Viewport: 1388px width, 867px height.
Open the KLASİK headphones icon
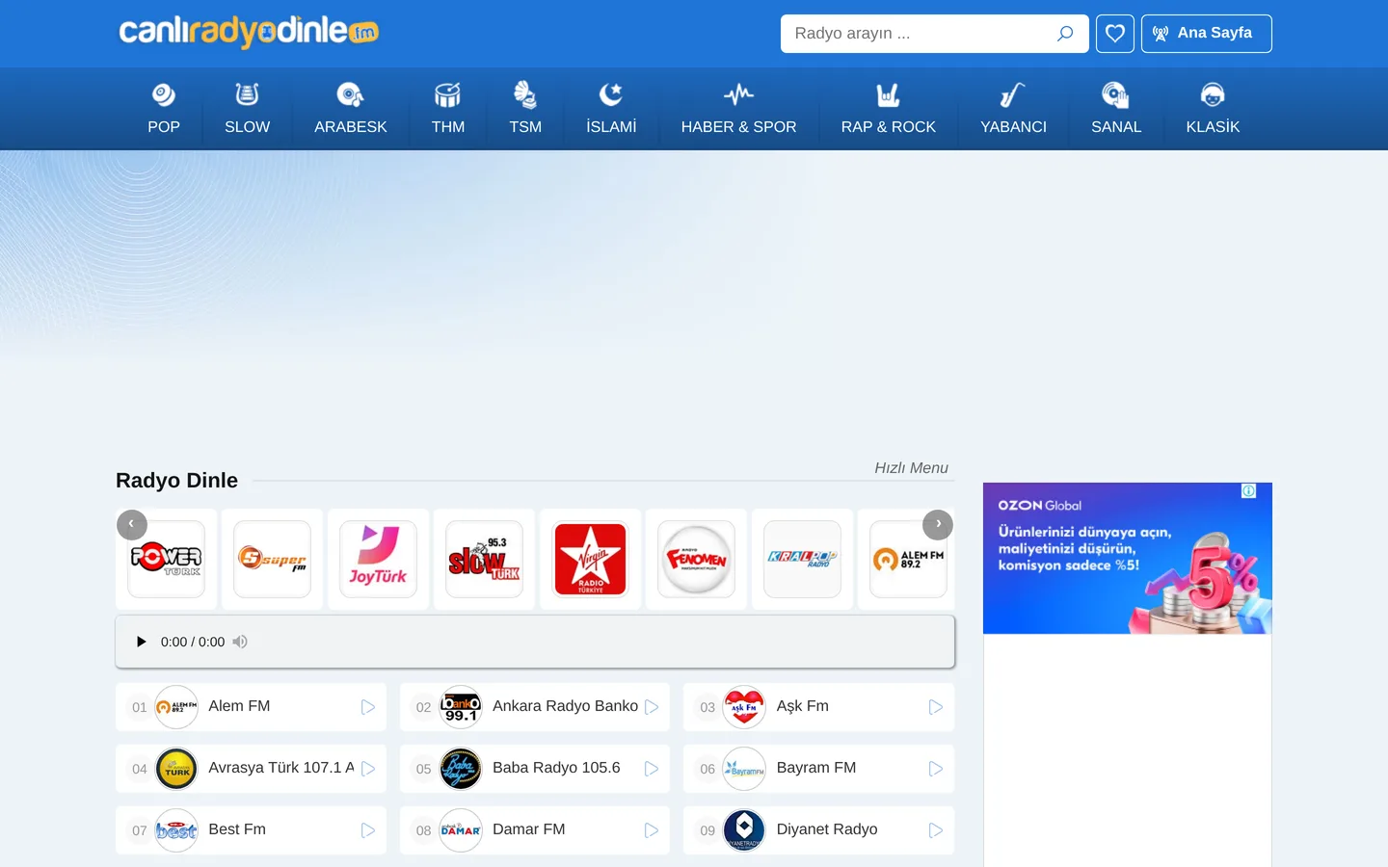[1213, 94]
